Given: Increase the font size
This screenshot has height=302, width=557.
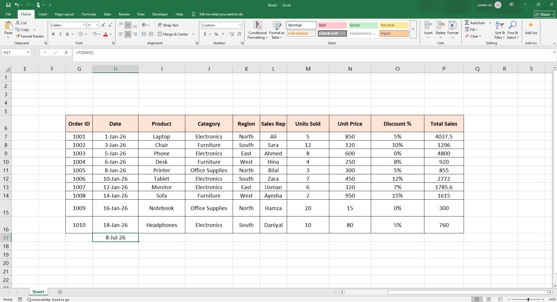Looking at the screenshot, I should [x=103, y=25].
